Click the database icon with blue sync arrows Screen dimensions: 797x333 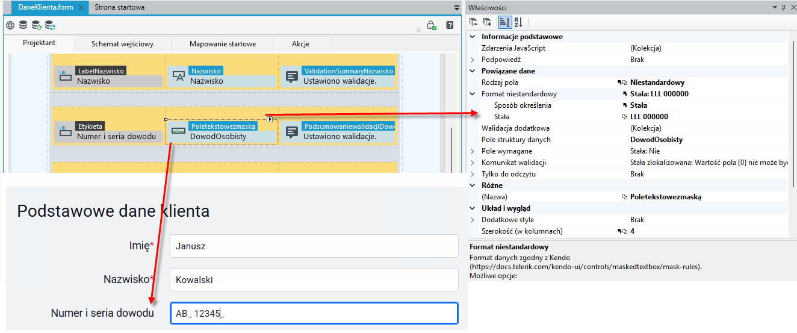[x=50, y=25]
